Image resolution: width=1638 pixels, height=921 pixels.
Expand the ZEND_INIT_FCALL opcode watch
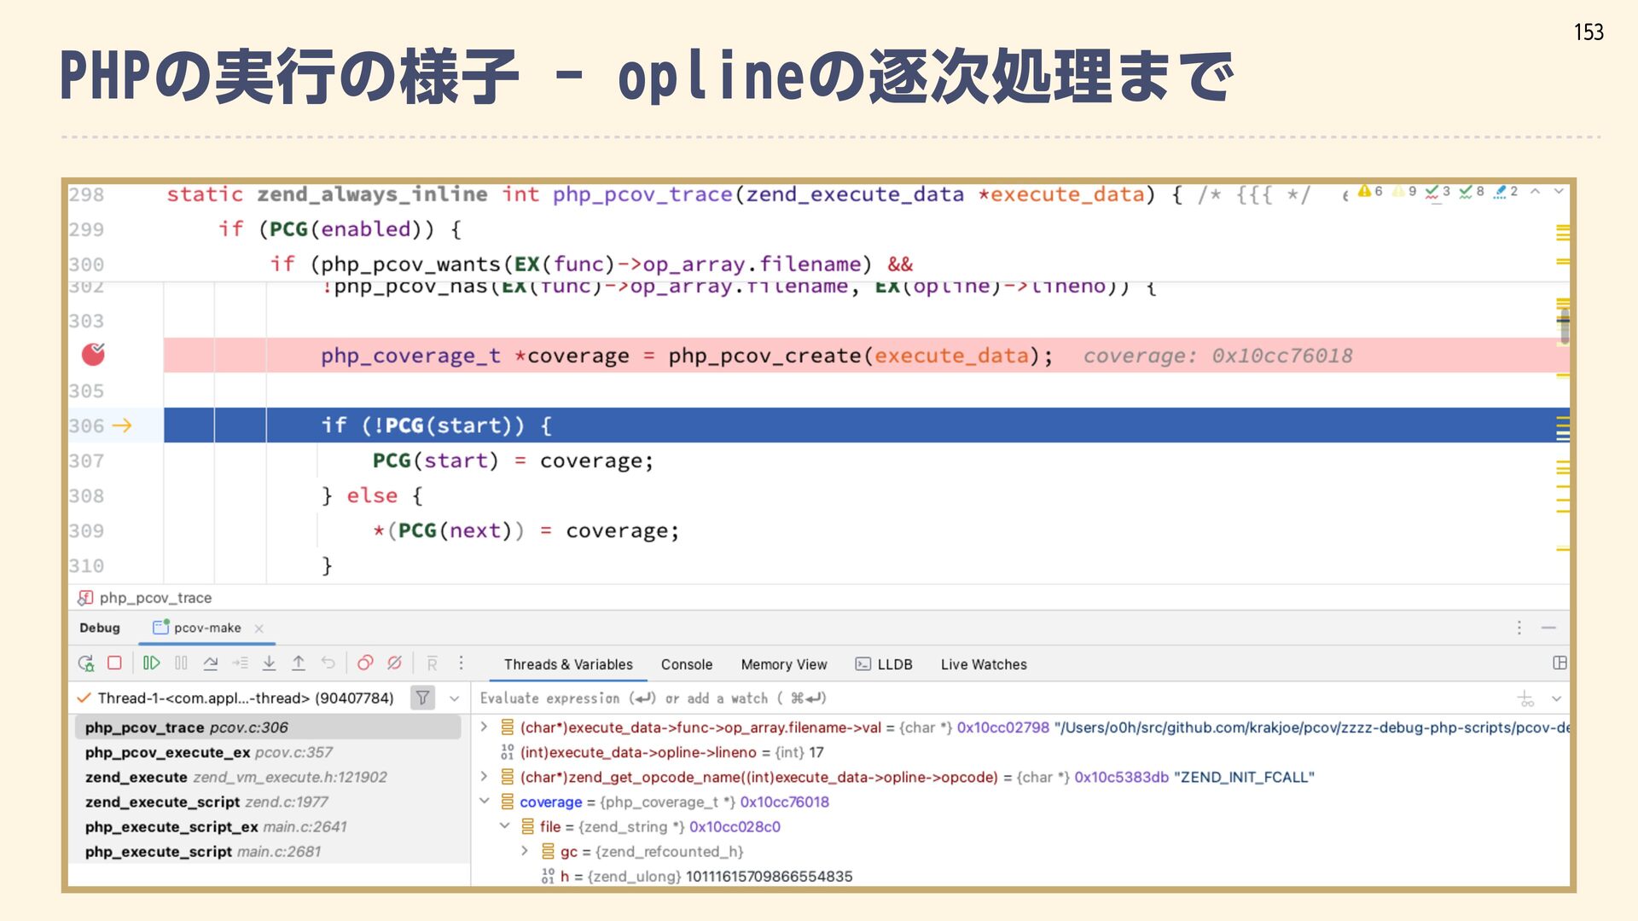[x=484, y=777]
